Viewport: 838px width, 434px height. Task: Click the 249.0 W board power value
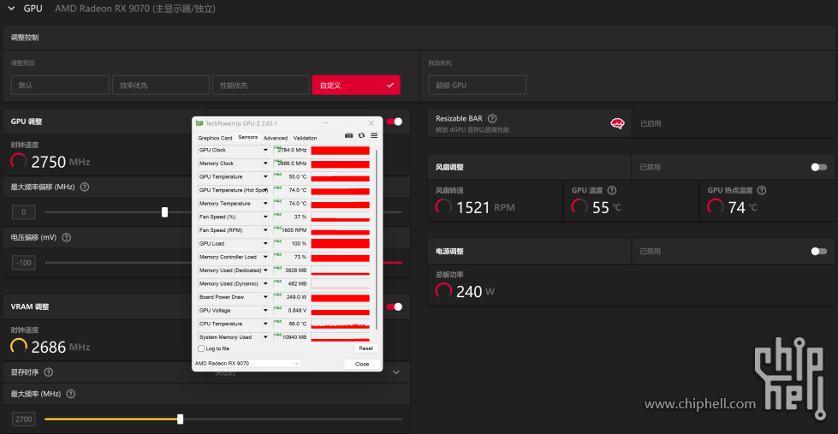coord(298,297)
